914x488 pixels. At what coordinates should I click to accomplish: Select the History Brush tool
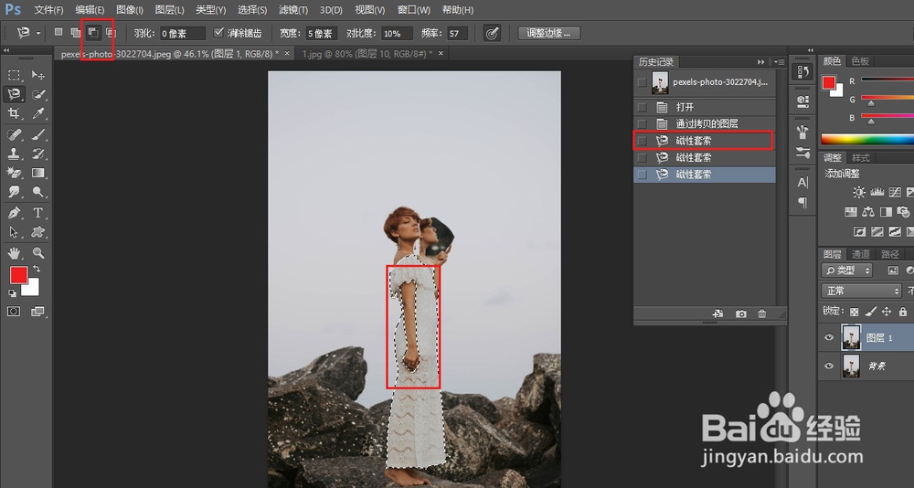37,154
